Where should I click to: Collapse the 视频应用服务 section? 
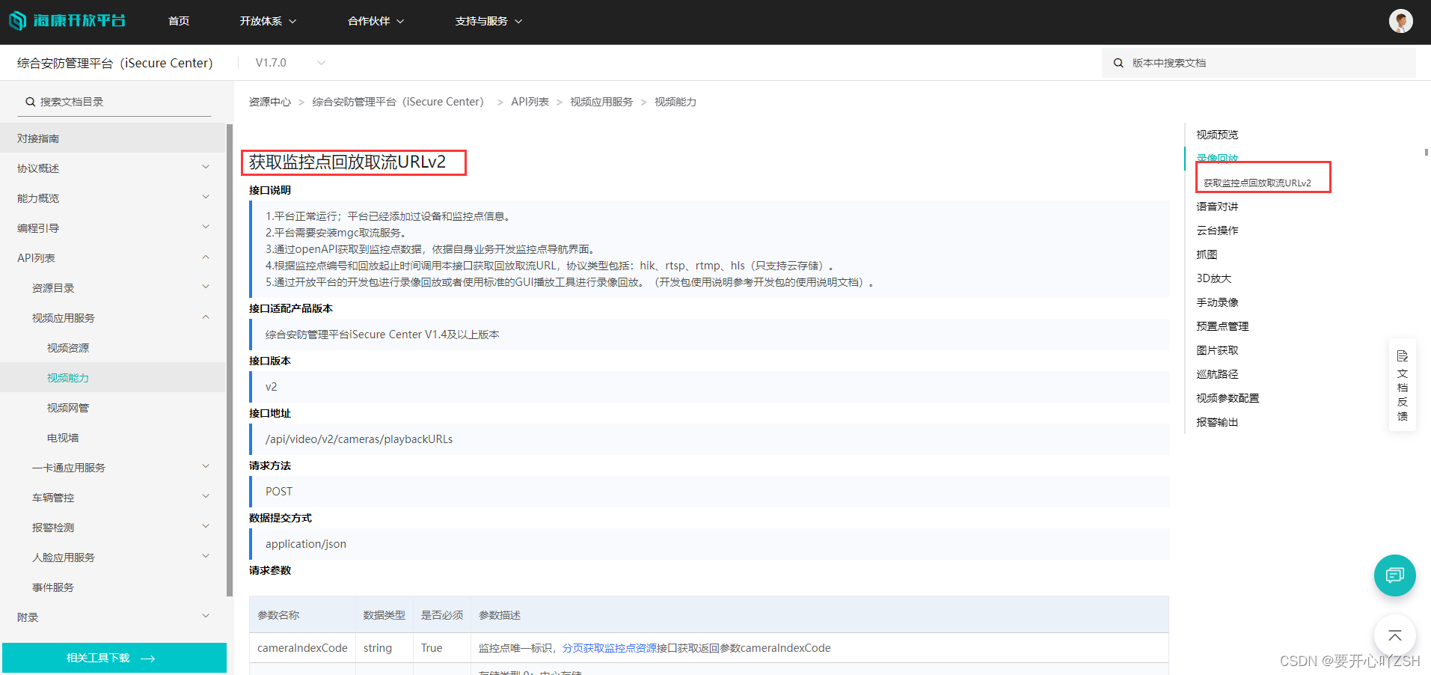206,317
